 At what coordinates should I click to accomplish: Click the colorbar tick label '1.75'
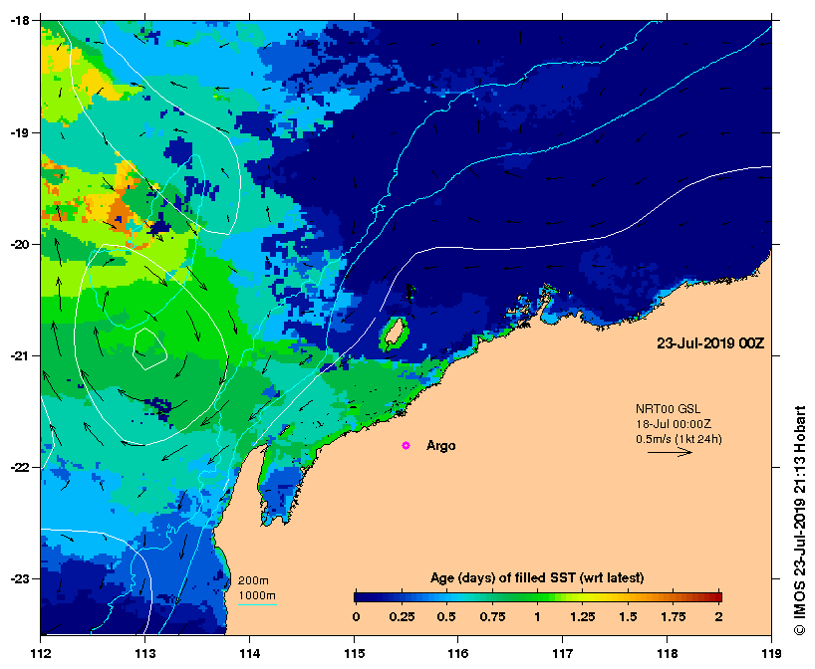click(674, 617)
